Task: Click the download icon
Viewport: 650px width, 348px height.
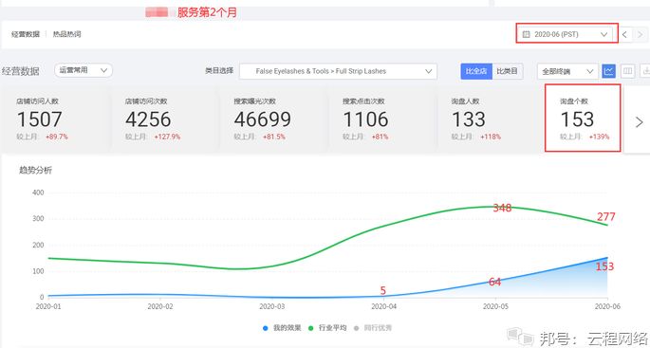Action: coord(645,71)
